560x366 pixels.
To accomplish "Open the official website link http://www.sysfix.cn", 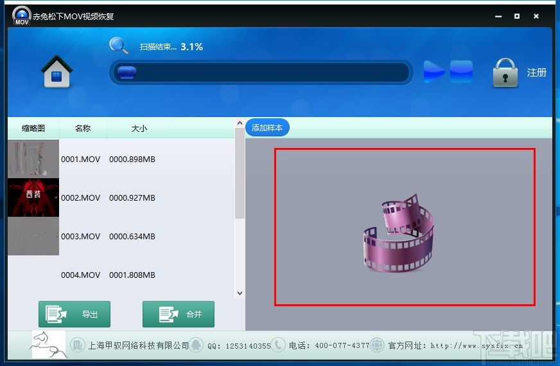I will (477, 345).
